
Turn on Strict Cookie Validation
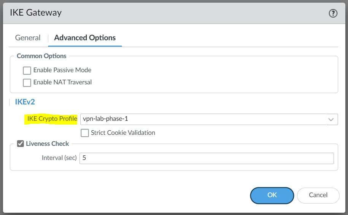pyautogui.click(x=84, y=133)
